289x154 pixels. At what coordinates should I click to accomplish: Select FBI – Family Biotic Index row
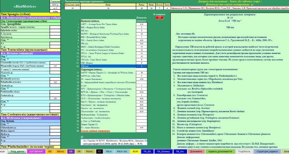(108, 40)
